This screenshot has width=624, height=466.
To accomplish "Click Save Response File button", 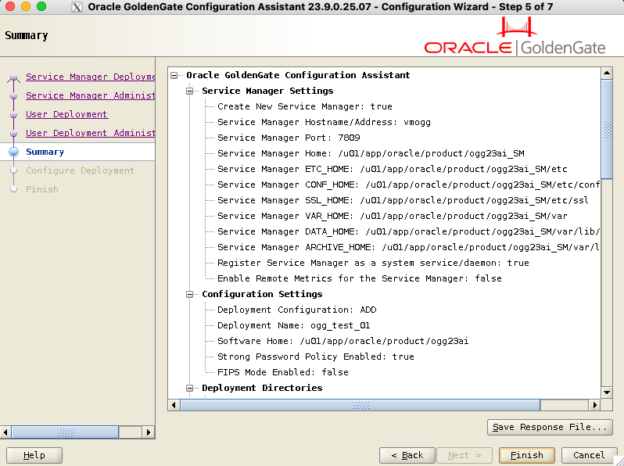I will pyautogui.click(x=549, y=427).
